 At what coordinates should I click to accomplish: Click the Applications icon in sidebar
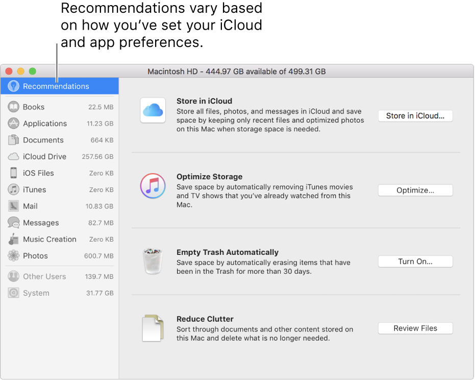tap(14, 123)
